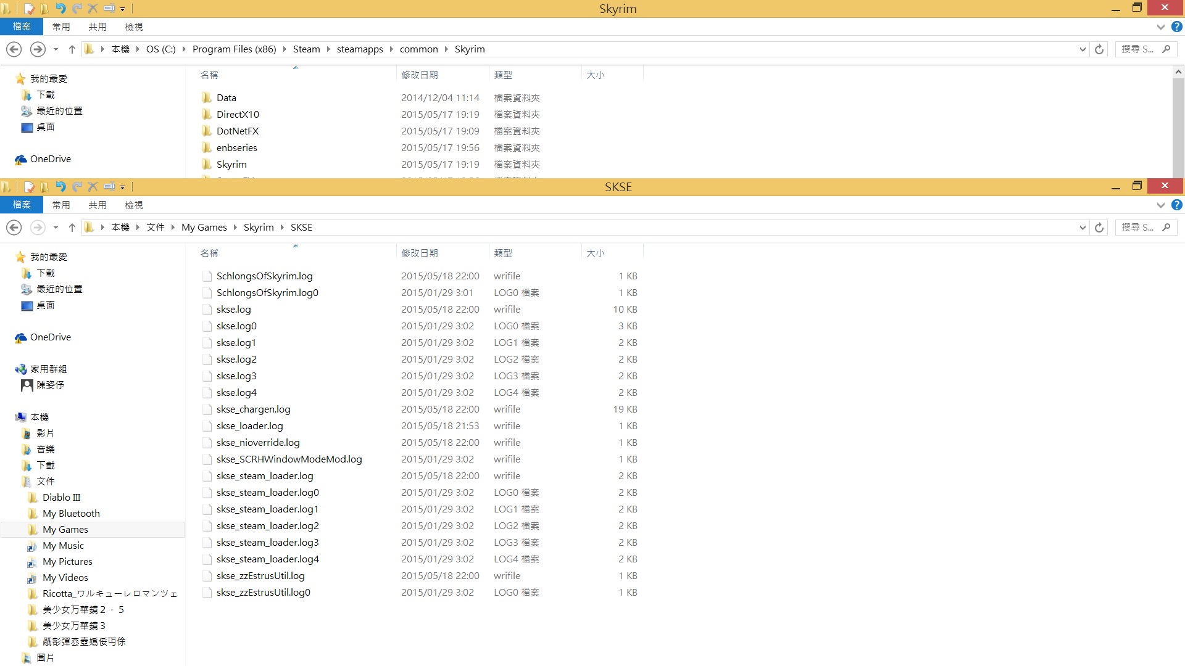Click the New folder icon in Skyrim window toolbar

(44, 9)
